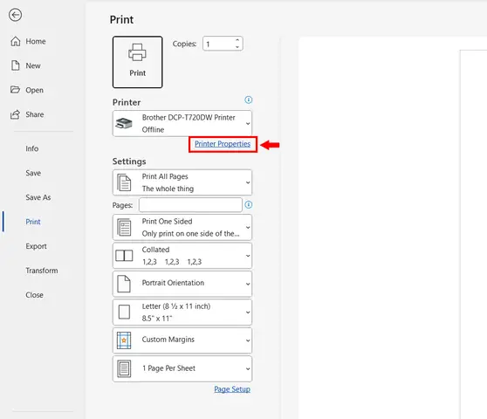Expand the Letter paper size dropdown
Image resolution: width=487 pixels, height=419 pixels.
click(182, 313)
